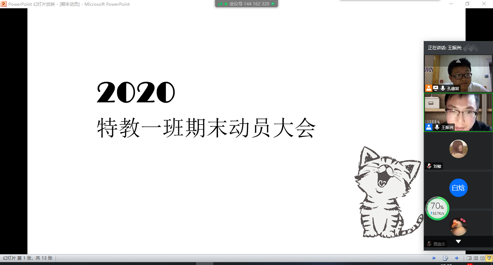This screenshot has width=493, height=265.
Task: Expand the meeting ID 144 162 320 bar
Action: 247,4
